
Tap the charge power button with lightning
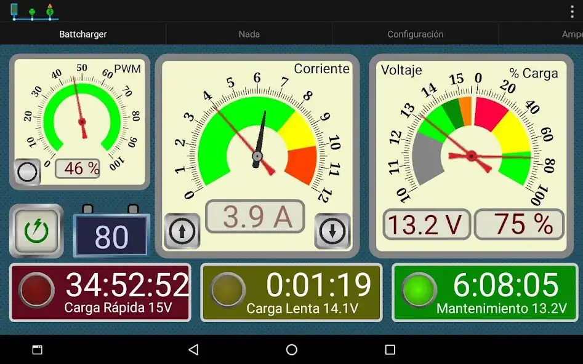(x=36, y=231)
